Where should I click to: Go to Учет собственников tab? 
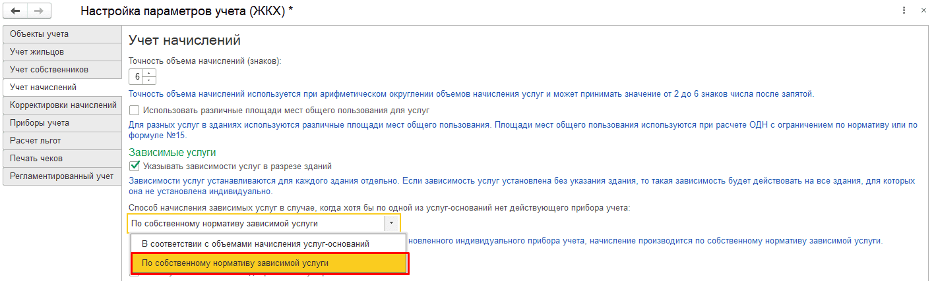(62, 70)
